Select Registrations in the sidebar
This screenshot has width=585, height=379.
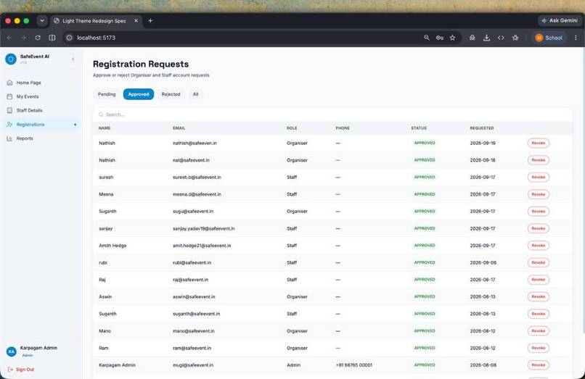(41, 125)
